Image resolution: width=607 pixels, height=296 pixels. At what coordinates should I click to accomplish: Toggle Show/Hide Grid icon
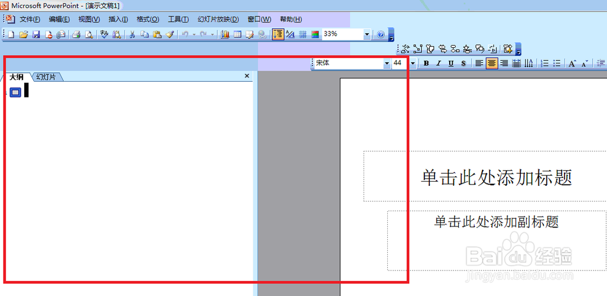(303, 35)
